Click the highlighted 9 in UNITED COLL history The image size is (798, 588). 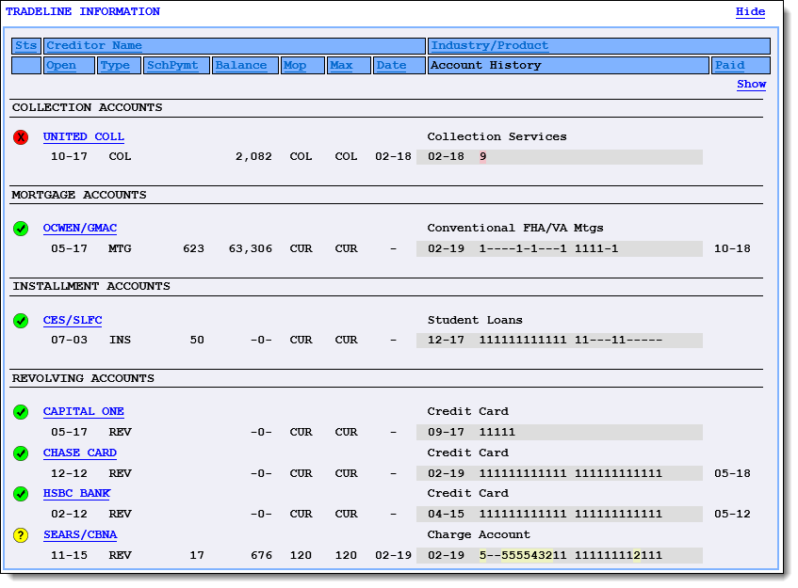pos(482,157)
